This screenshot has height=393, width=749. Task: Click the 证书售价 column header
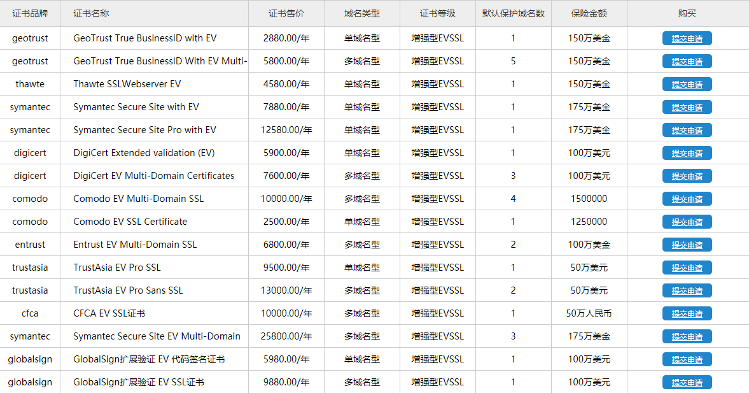pyautogui.click(x=286, y=13)
